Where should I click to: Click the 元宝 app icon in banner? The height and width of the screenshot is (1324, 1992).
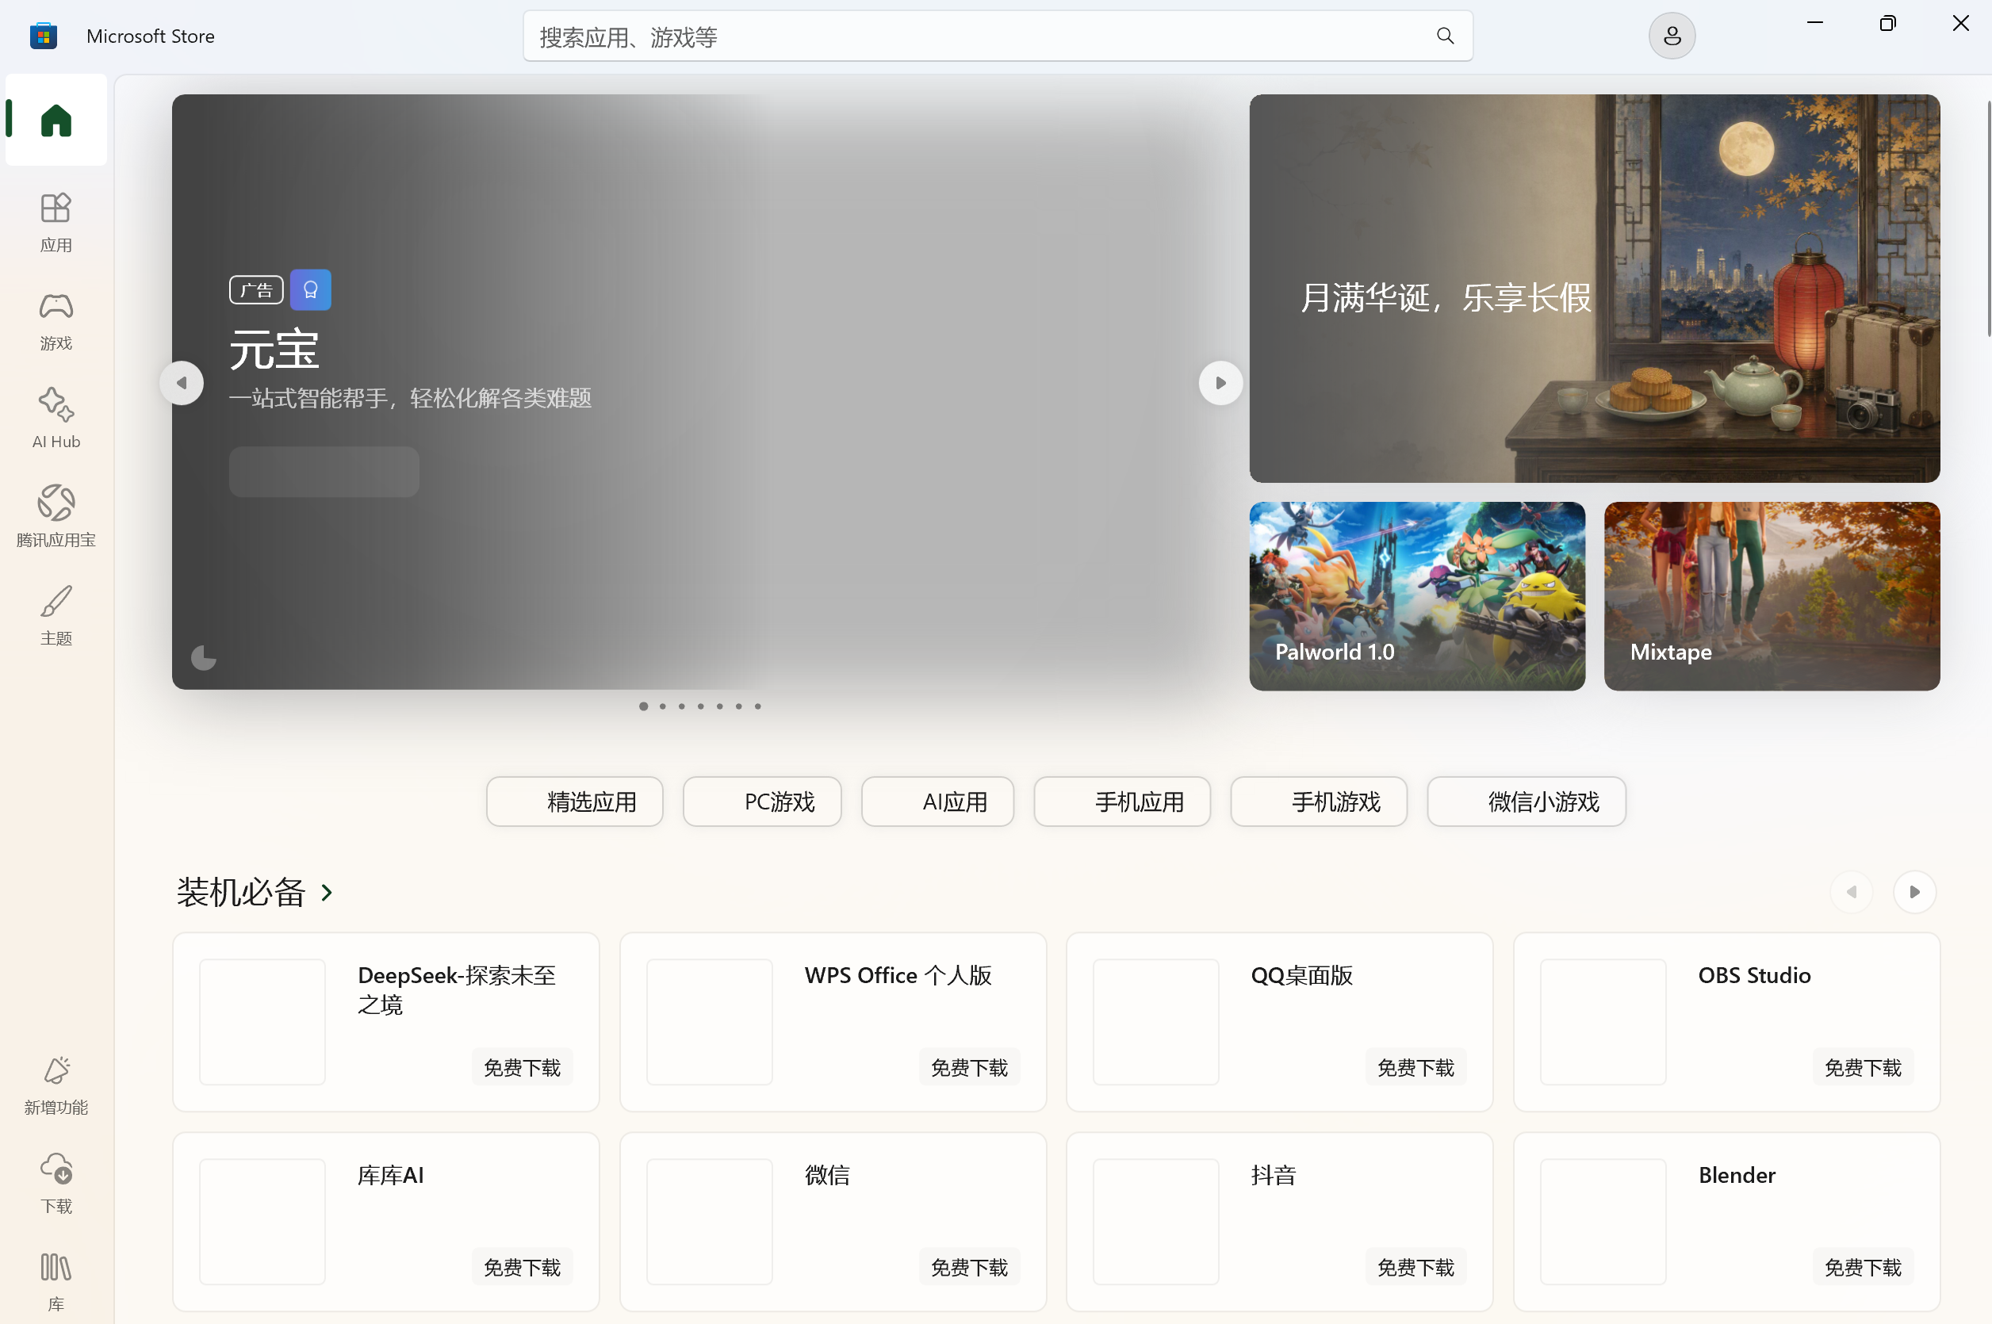(311, 290)
